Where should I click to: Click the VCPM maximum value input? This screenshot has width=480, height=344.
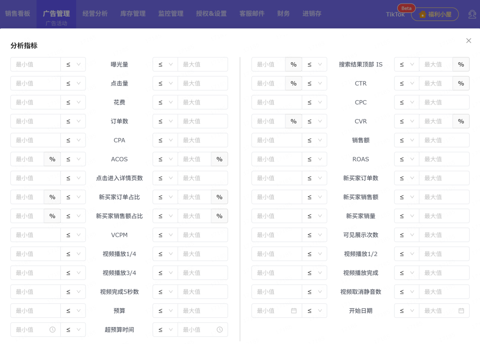[203, 235]
